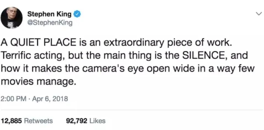The width and height of the screenshot is (264, 130).
Task: Click the 92,792 like count number
Action: pyautogui.click(x=77, y=121)
